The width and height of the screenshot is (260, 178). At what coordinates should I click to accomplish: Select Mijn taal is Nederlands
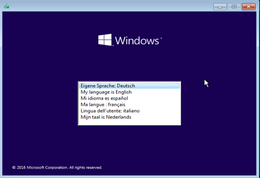(129, 117)
